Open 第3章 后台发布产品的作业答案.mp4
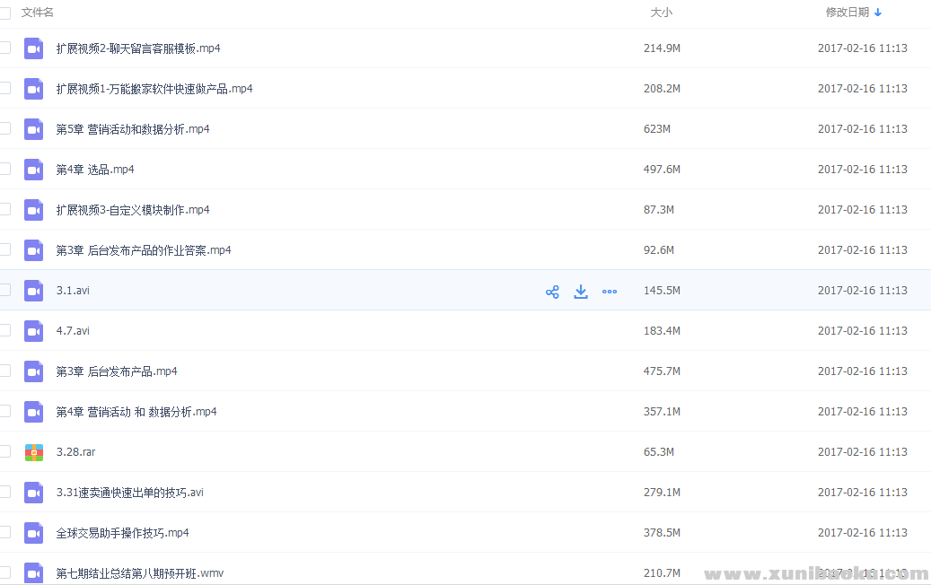Screen dimensions: 931x585 pyautogui.click(x=144, y=250)
